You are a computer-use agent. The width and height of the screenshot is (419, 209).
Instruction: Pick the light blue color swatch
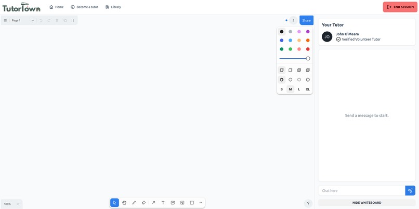click(x=291, y=41)
